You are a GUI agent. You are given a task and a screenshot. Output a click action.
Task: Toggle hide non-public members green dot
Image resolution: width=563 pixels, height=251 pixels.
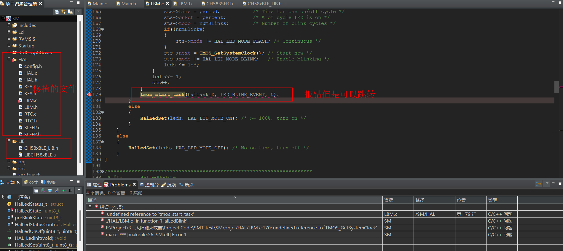coord(63,191)
